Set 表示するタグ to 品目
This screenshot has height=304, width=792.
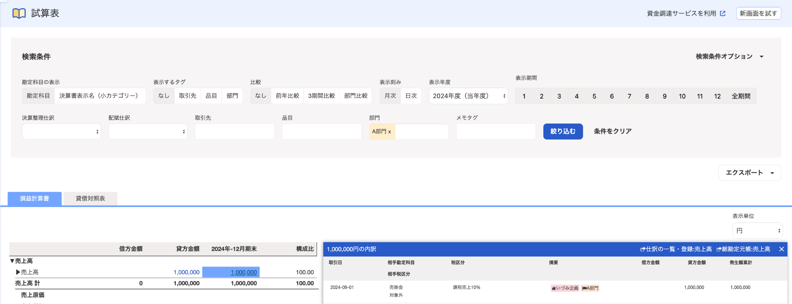click(211, 96)
